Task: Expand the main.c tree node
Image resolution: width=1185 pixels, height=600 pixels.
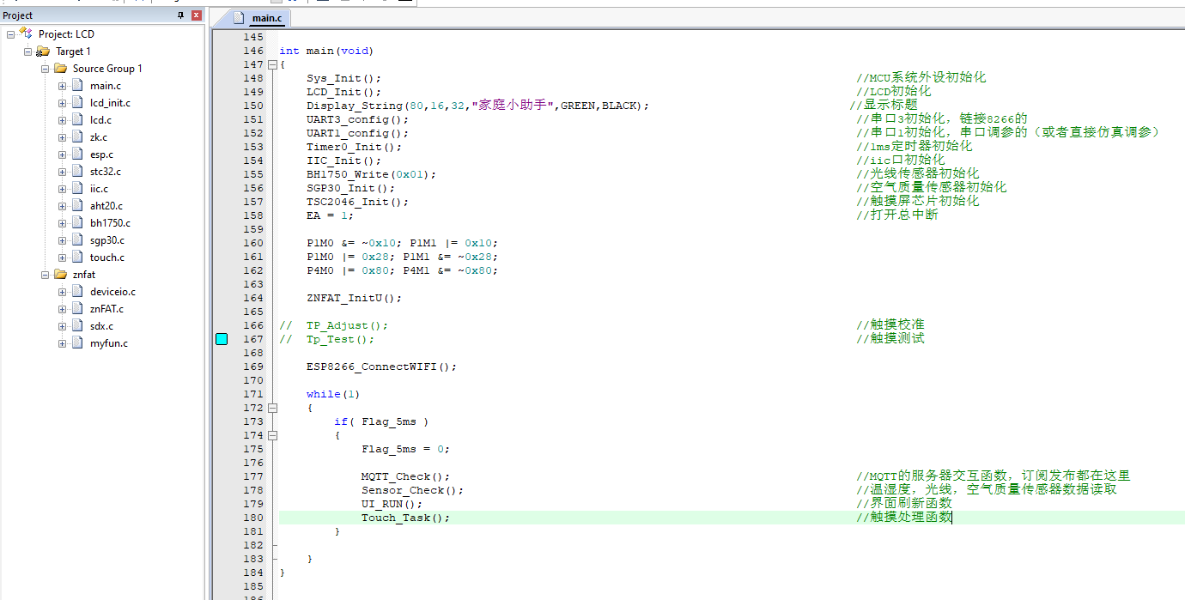Action: click(62, 86)
